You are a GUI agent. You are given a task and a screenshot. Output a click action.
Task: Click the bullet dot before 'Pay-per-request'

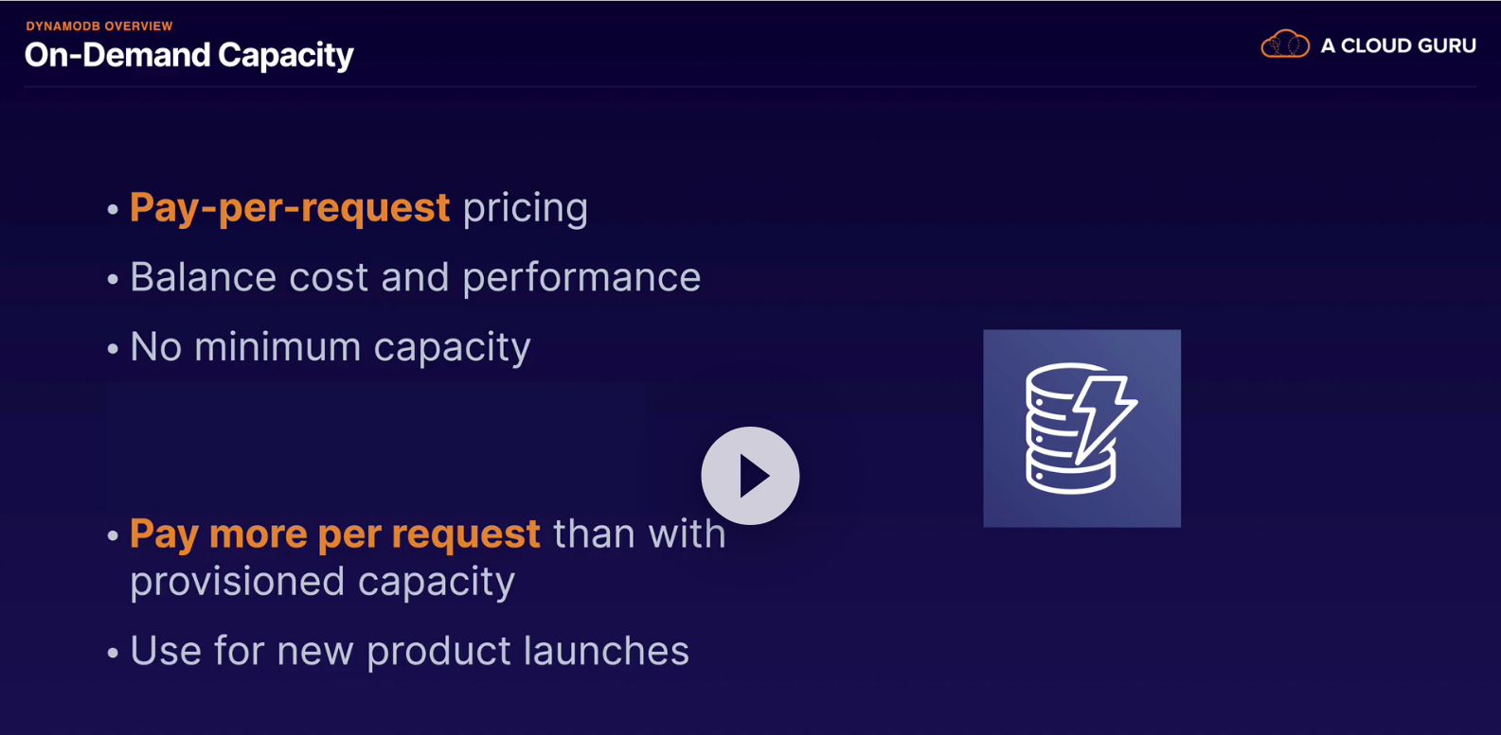113,209
